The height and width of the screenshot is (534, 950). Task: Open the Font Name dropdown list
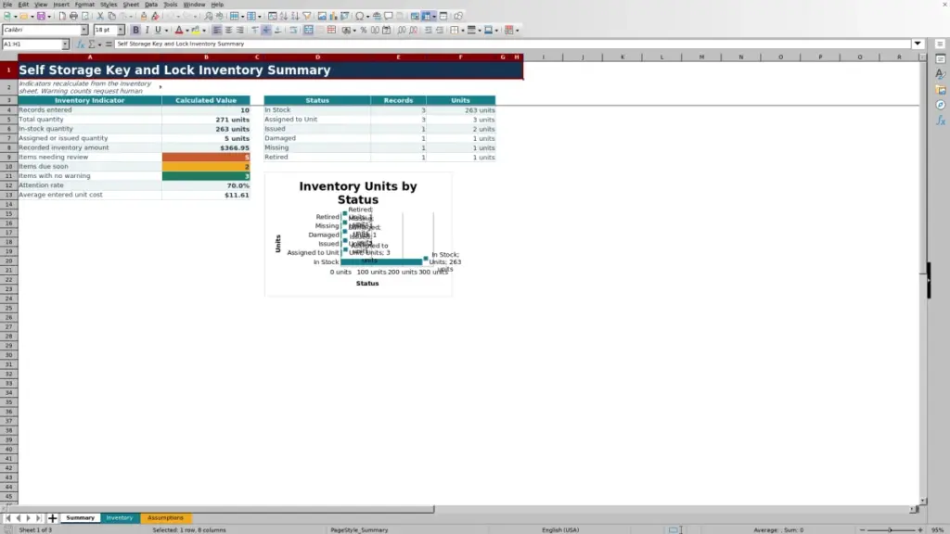84,30
